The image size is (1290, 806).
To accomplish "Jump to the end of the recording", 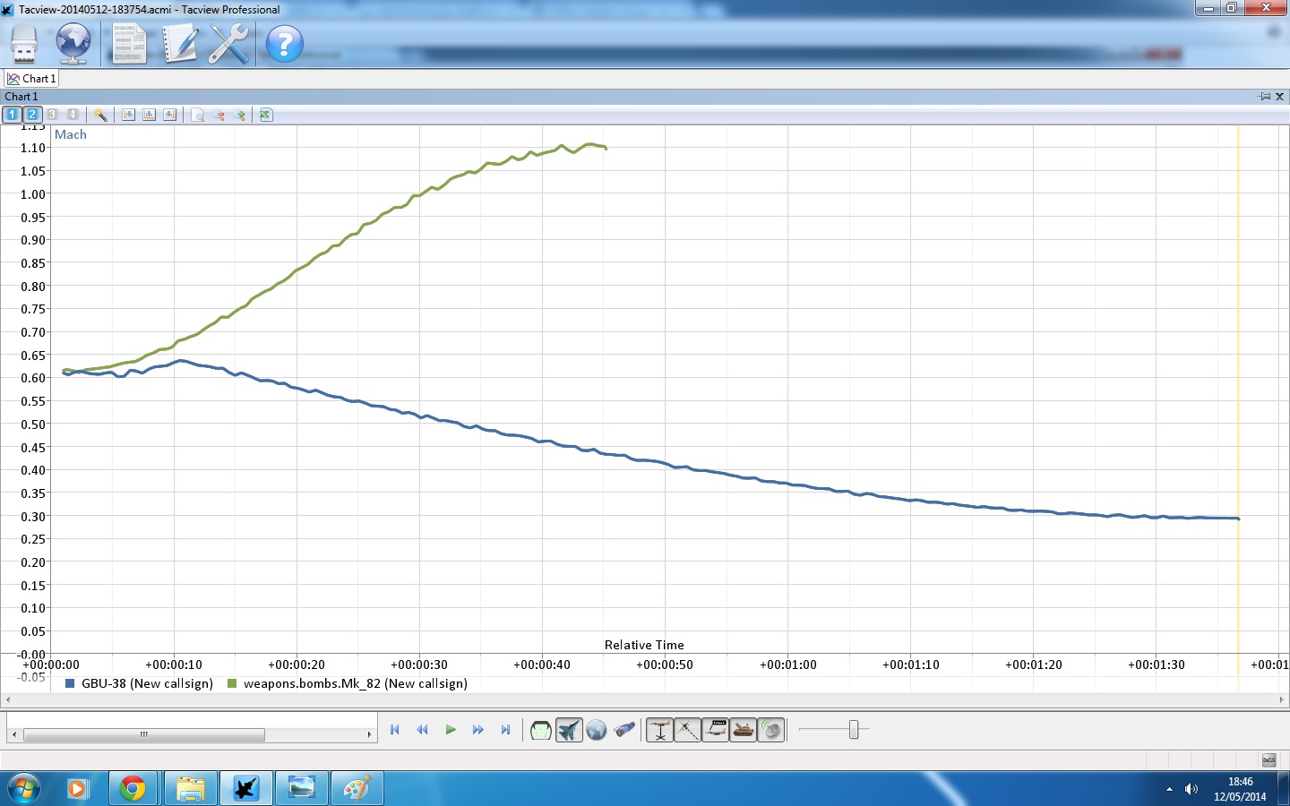I will [x=505, y=730].
